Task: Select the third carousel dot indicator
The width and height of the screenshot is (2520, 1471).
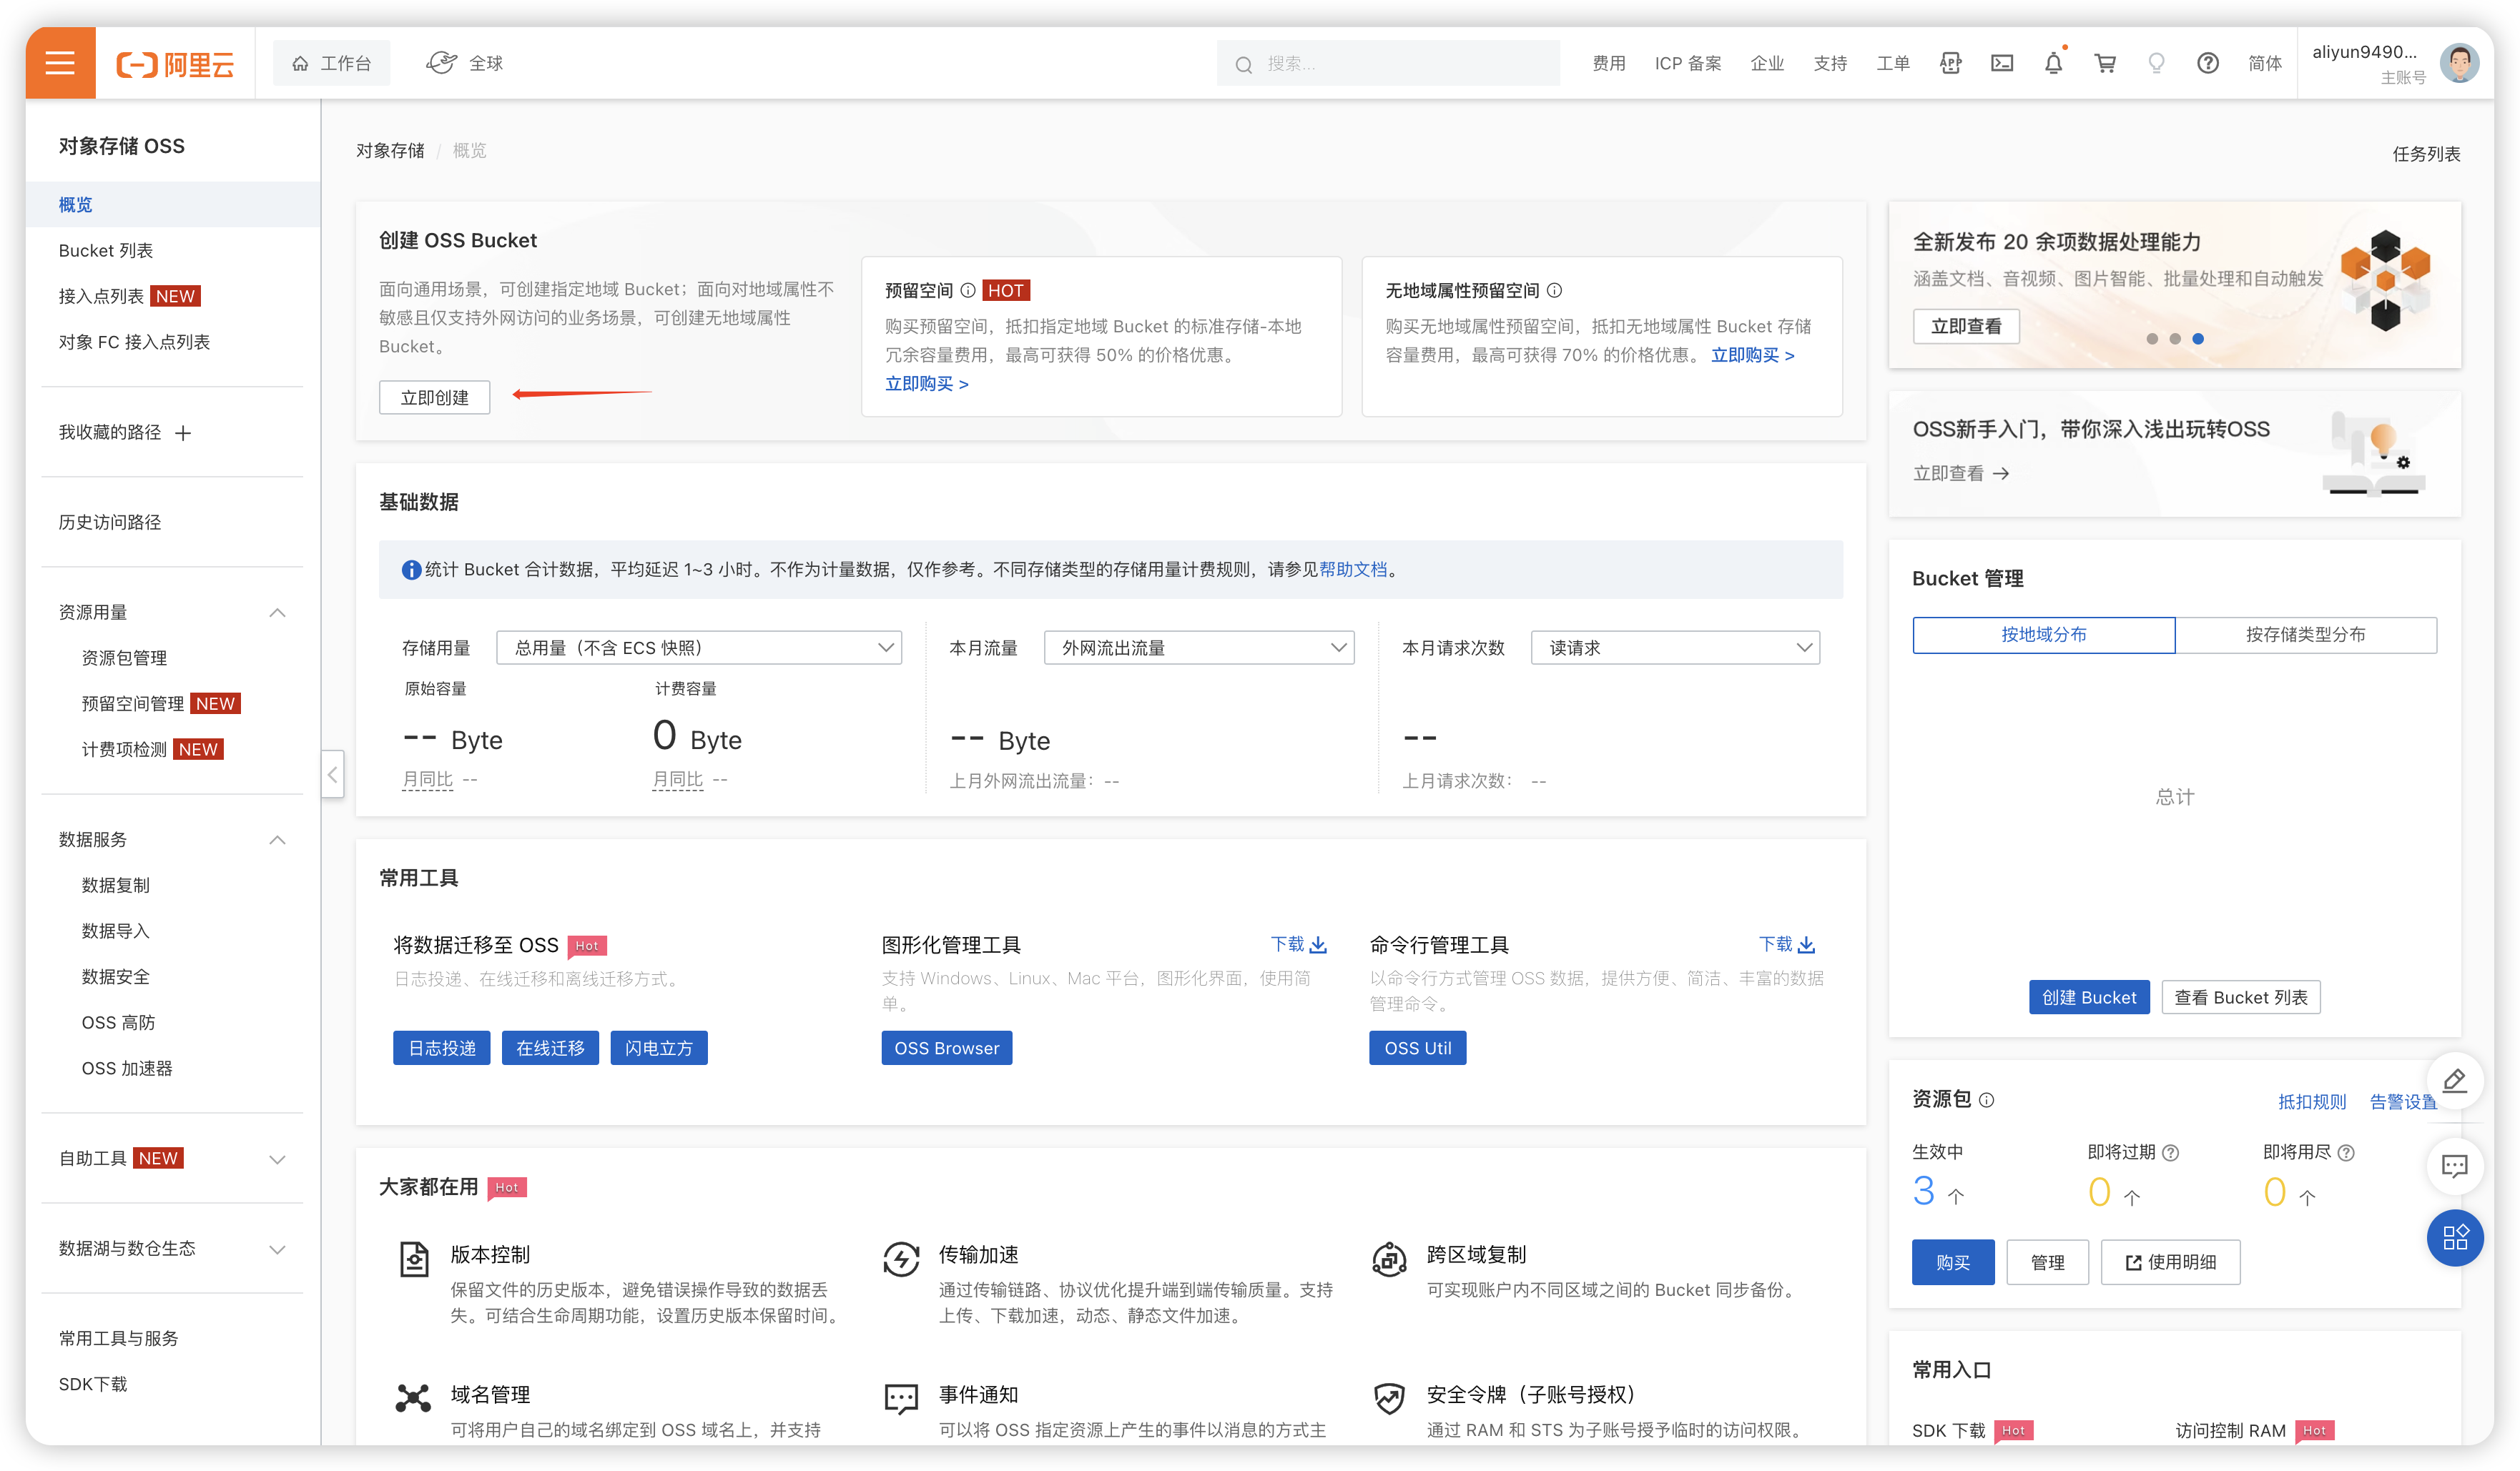Action: 2198,339
